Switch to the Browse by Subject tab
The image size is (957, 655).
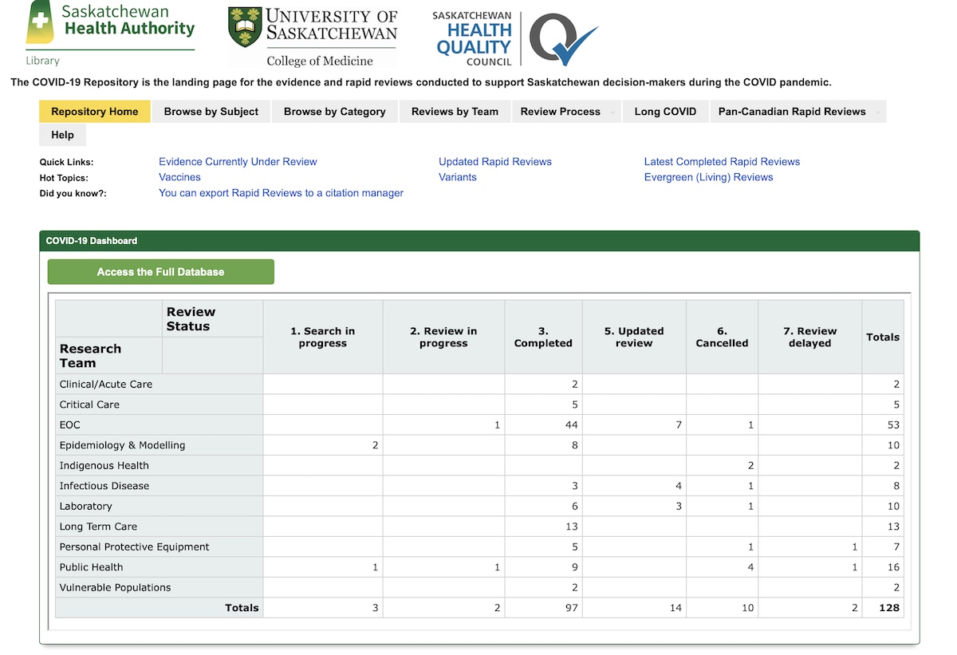pyautogui.click(x=211, y=111)
